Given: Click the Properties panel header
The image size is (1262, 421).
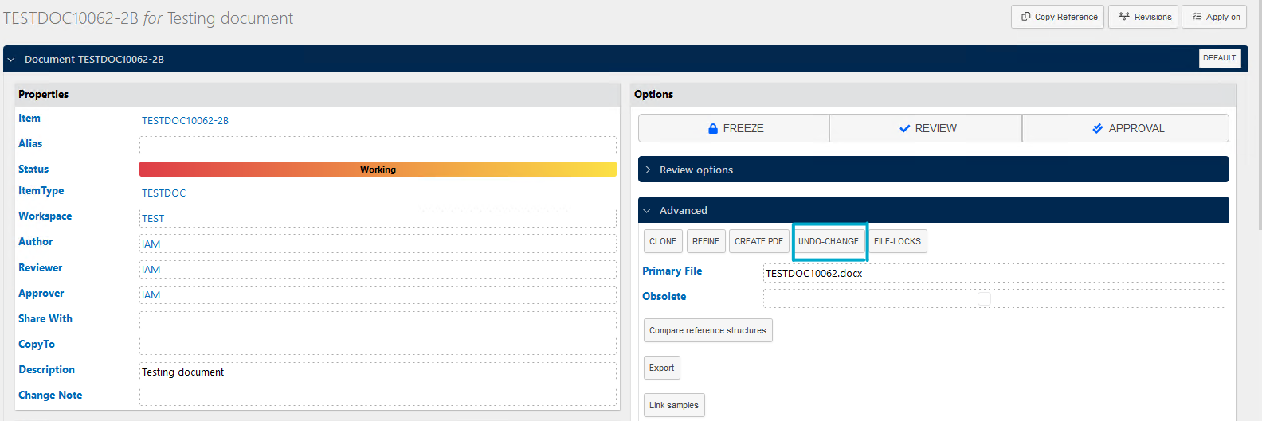Looking at the screenshot, I should [317, 95].
